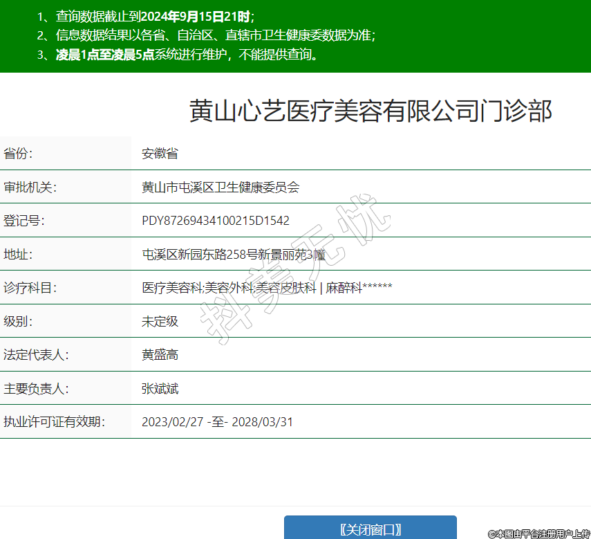Select the grade value 未定级
Viewport: 591px width, 539px height.
coord(160,321)
